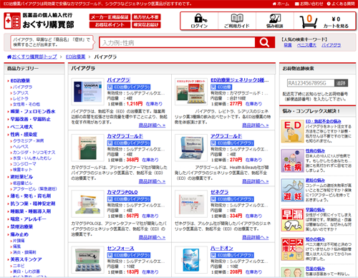
Task: Open the ED worries illustration icon
Action: click(x=292, y=132)
